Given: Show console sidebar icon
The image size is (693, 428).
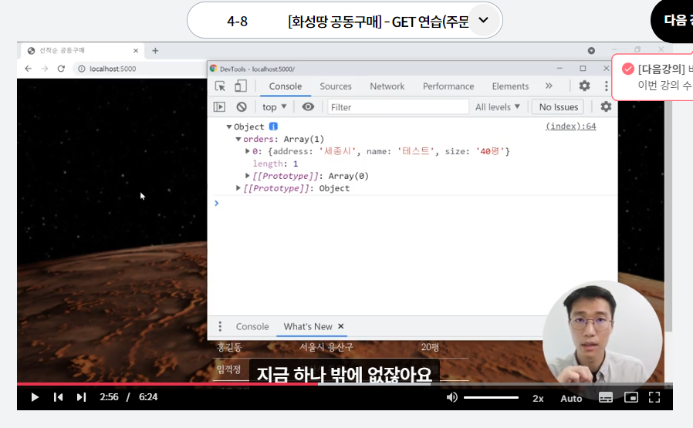Looking at the screenshot, I should [x=219, y=107].
